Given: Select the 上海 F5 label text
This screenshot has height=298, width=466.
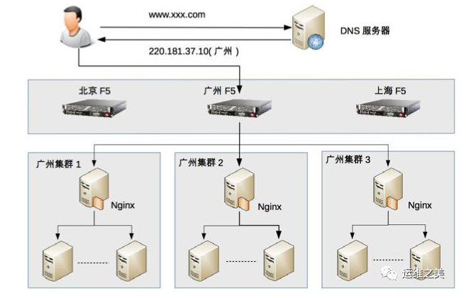Looking at the screenshot, I should pyautogui.click(x=390, y=90).
